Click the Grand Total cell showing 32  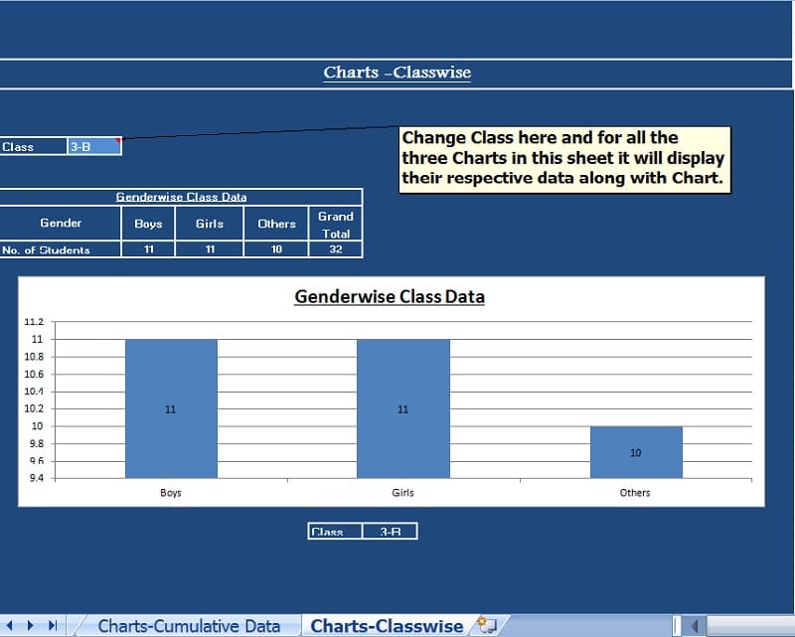point(336,249)
